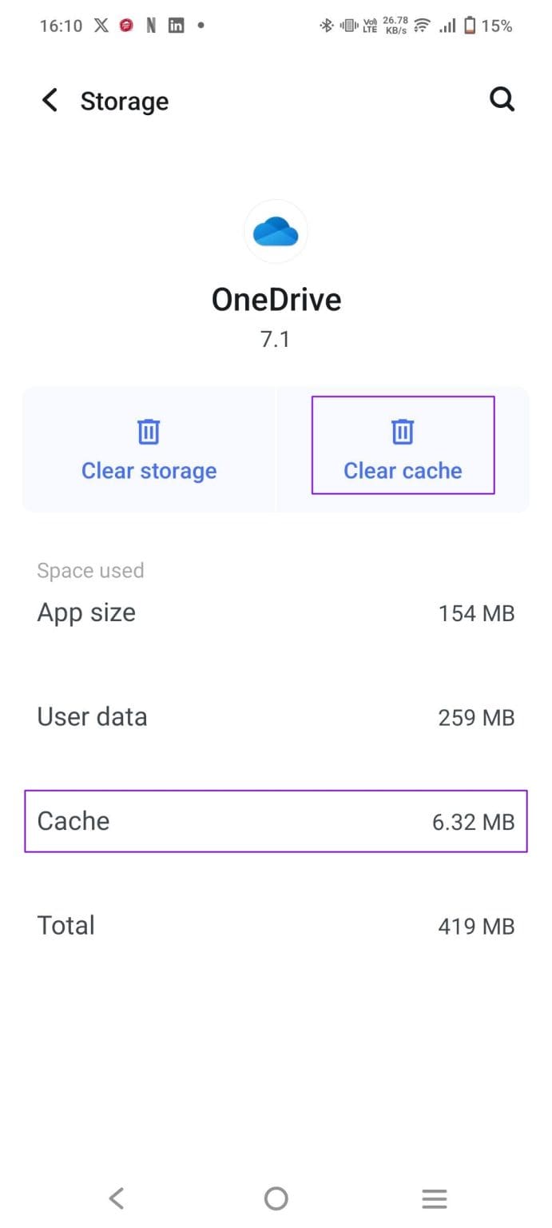Tap the App size row
552x1228 pixels.
(276, 613)
